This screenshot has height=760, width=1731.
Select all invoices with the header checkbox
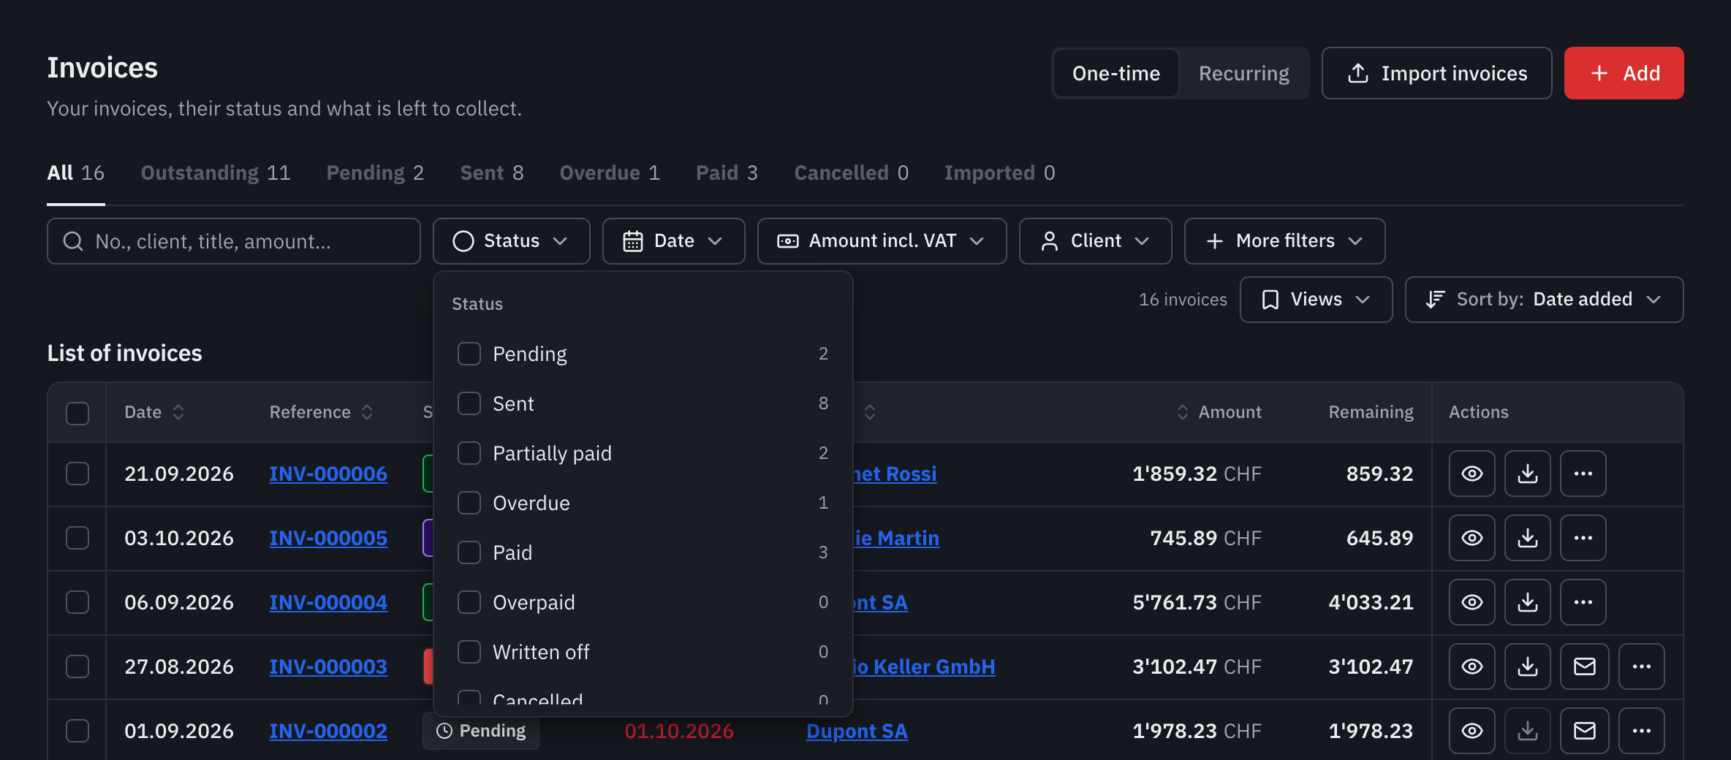tap(77, 413)
